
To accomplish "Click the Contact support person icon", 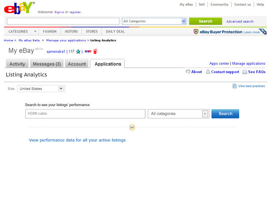I will click(x=208, y=71).
